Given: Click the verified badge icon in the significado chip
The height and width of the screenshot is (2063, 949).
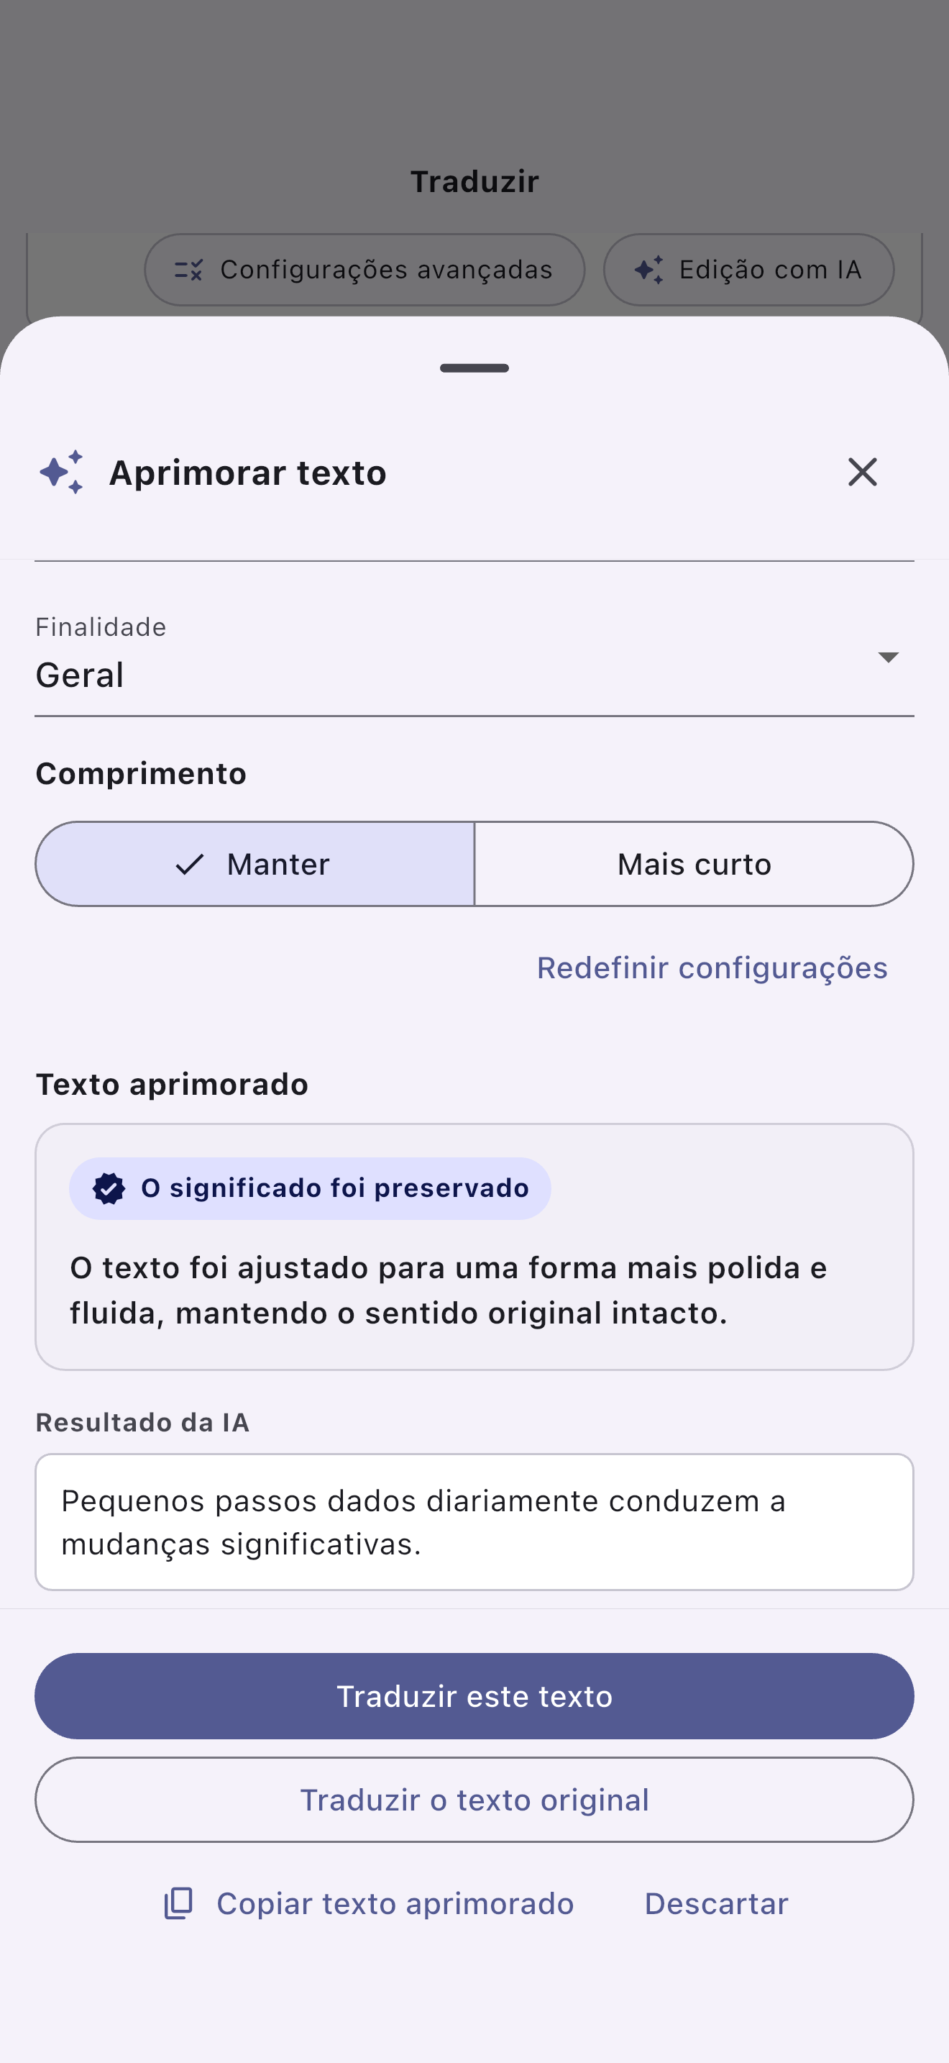Looking at the screenshot, I should click(109, 1188).
